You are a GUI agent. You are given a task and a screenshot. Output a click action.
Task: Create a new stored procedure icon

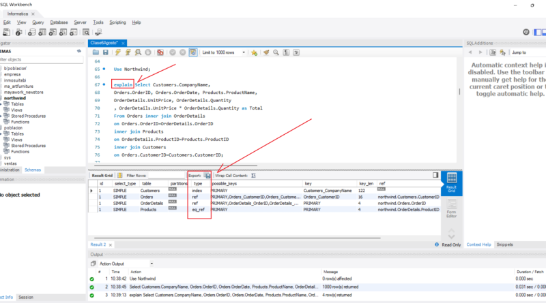[x=63, y=32]
